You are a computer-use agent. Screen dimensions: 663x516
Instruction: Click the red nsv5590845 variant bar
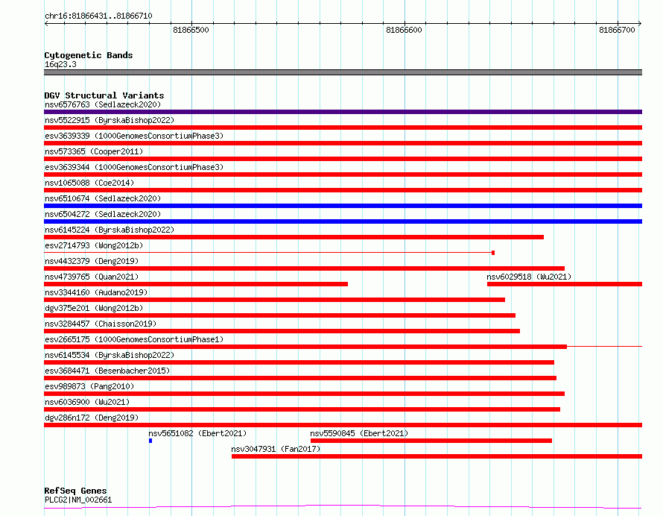[431, 441]
